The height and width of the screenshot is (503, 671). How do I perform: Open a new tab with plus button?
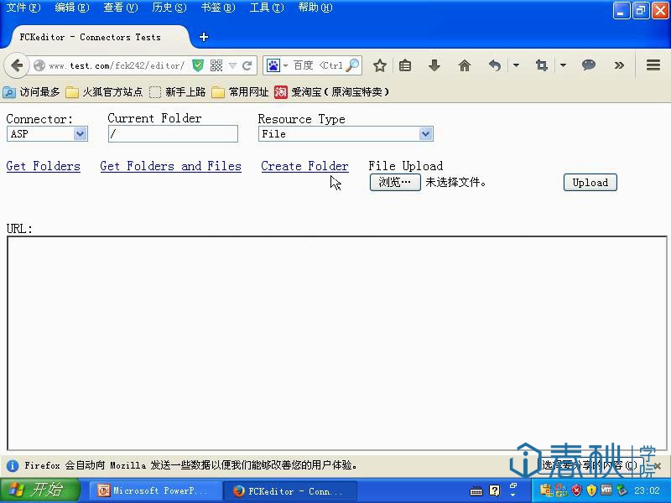[x=204, y=37]
